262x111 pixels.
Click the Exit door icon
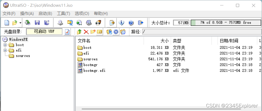tap(141, 23)
